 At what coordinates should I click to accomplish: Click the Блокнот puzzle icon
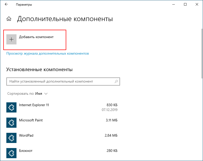pyautogui.click(x=11, y=153)
